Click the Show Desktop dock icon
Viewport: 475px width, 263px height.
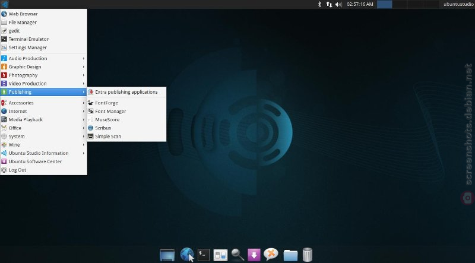click(167, 255)
